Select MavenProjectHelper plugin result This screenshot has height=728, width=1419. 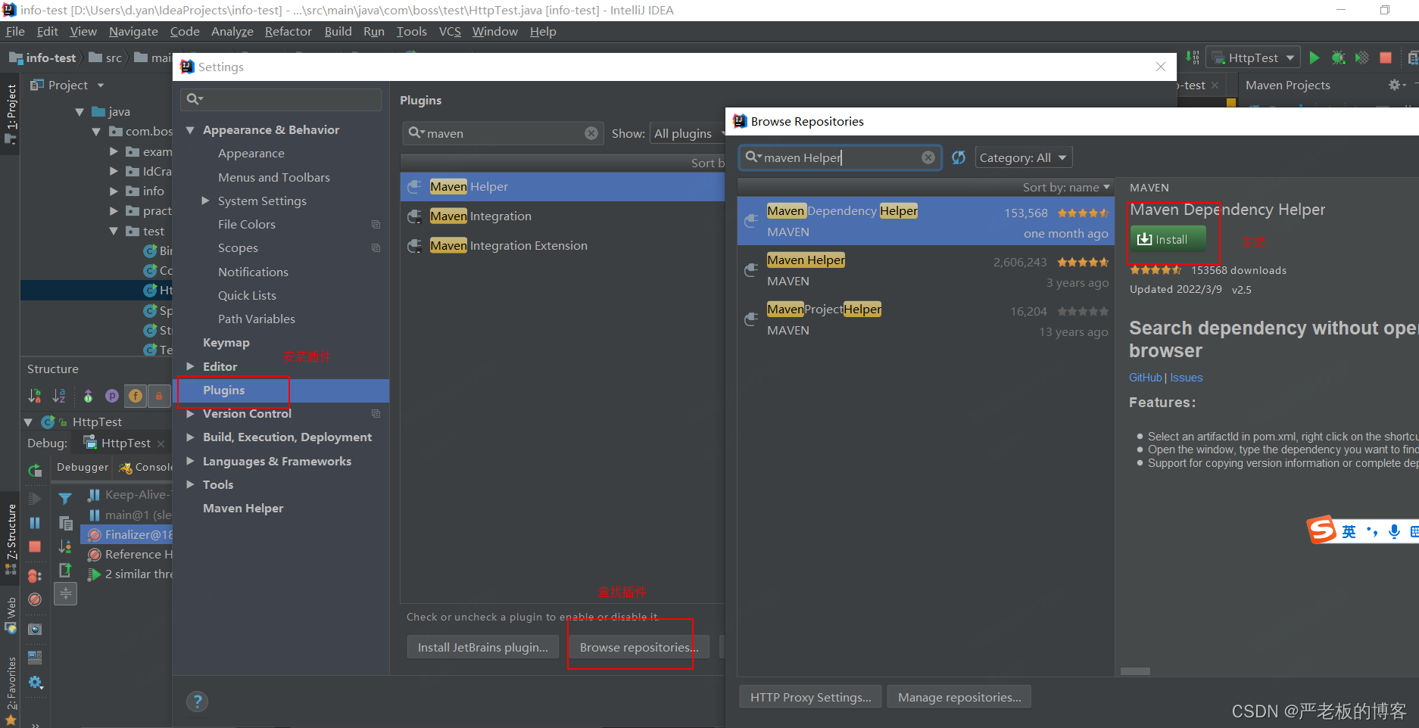click(x=925, y=319)
